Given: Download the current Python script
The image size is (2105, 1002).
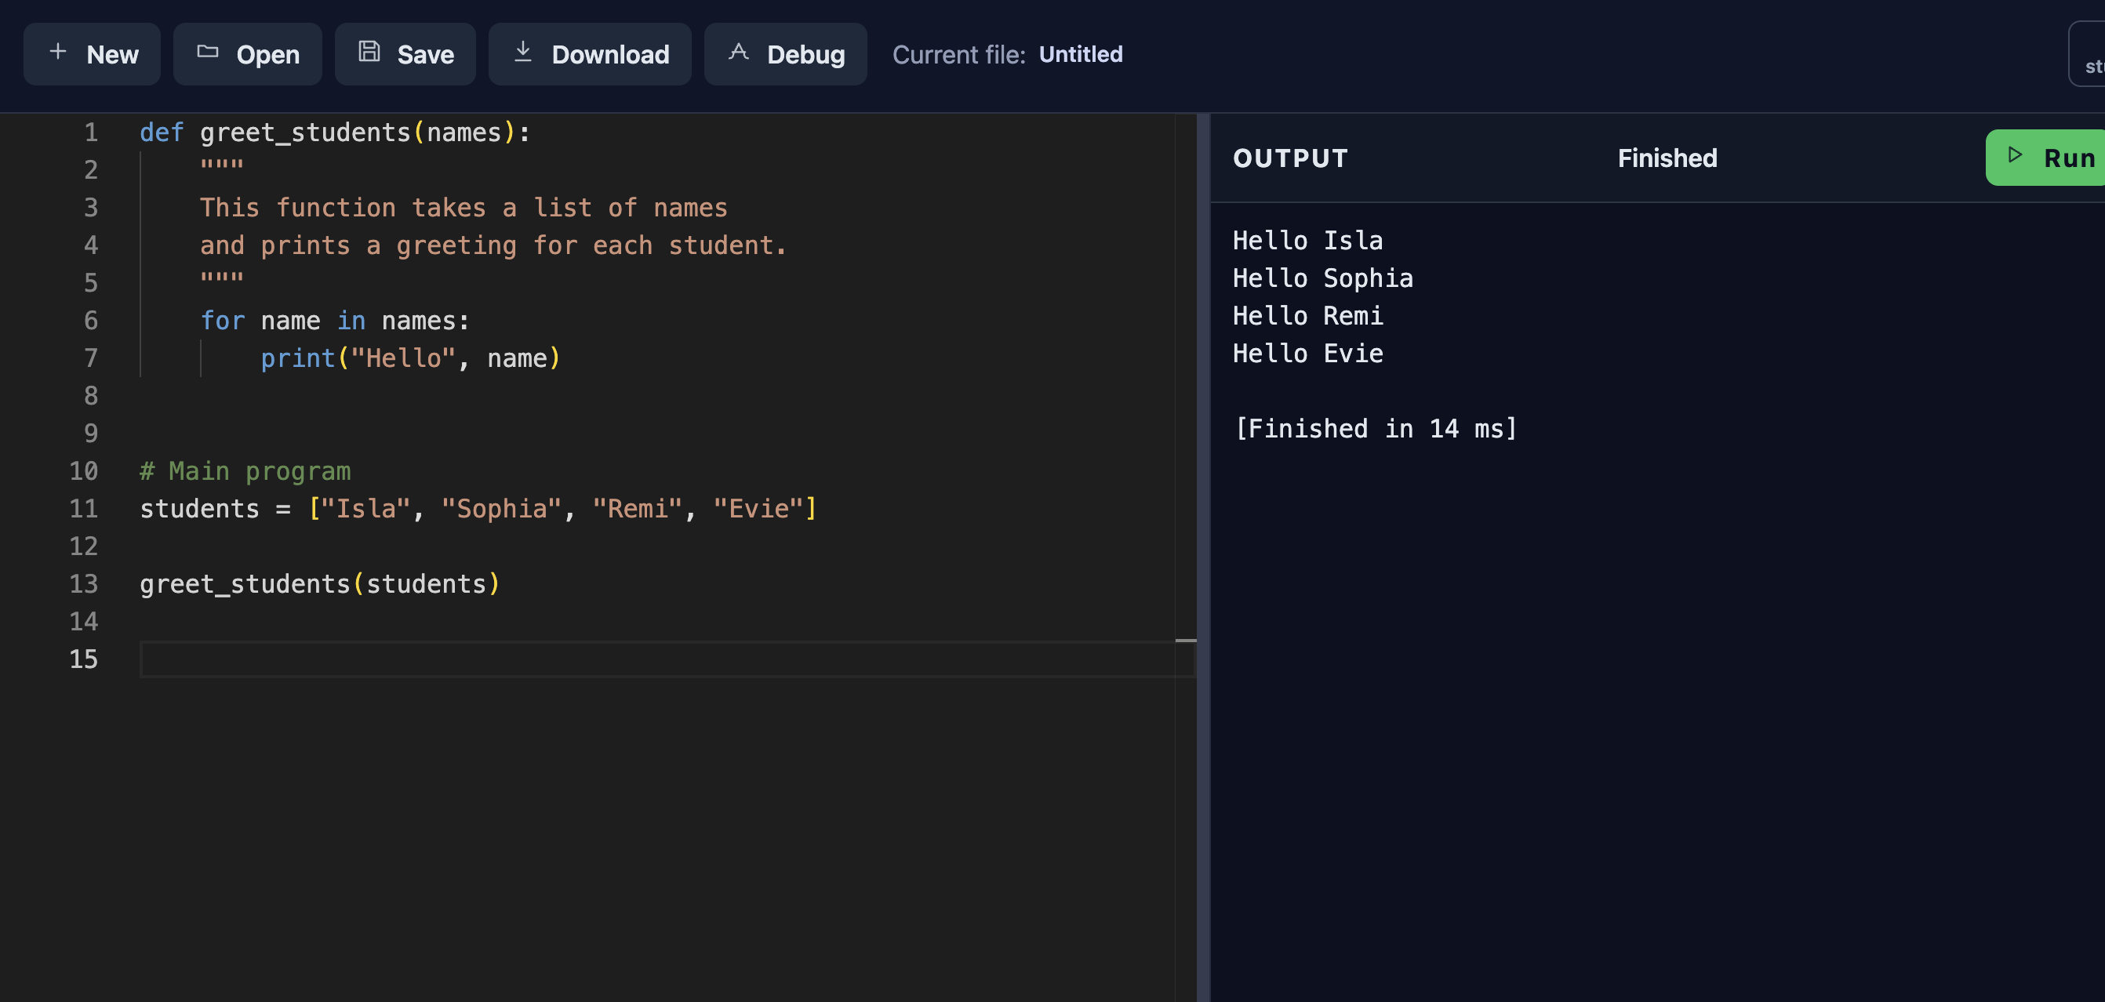Looking at the screenshot, I should click(x=589, y=54).
